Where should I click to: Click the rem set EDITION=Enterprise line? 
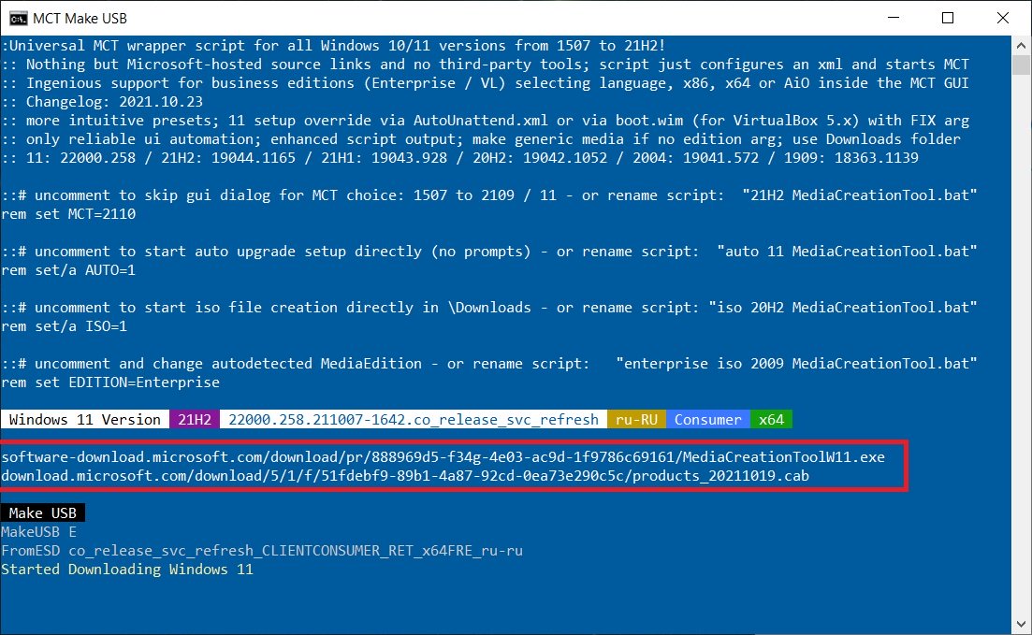(x=110, y=382)
